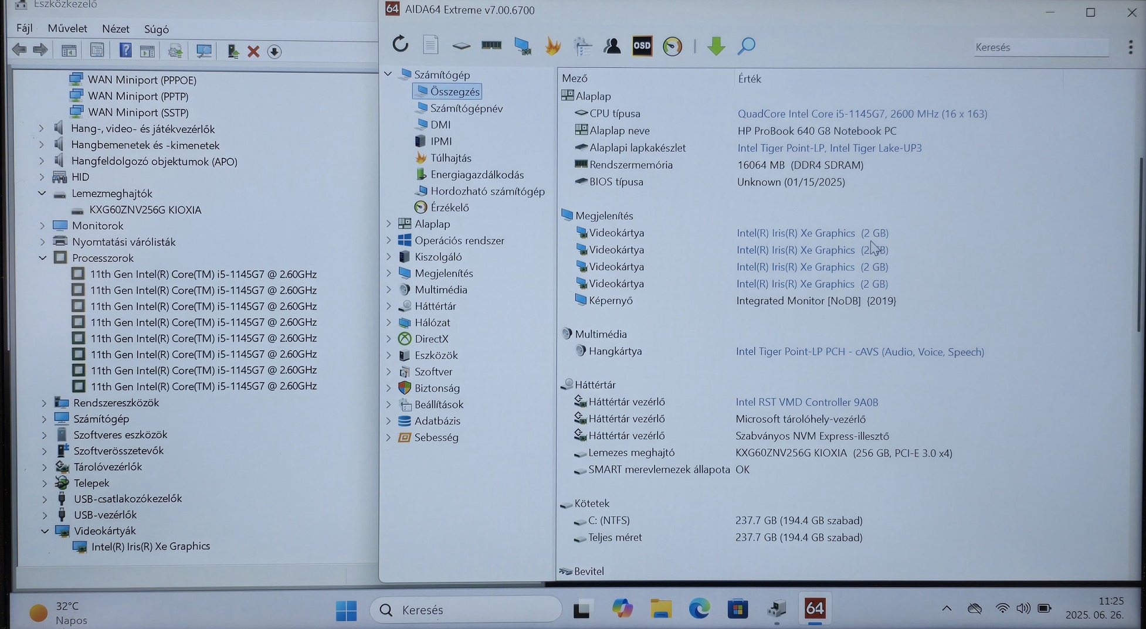Image resolution: width=1146 pixels, height=629 pixels.
Task: Open the OSD panel icon
Action: pos(642,45)
